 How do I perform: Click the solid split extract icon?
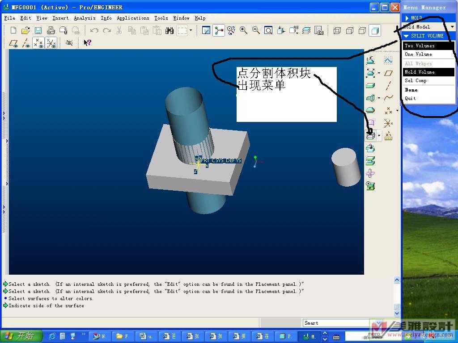click(x=370, y=148)
